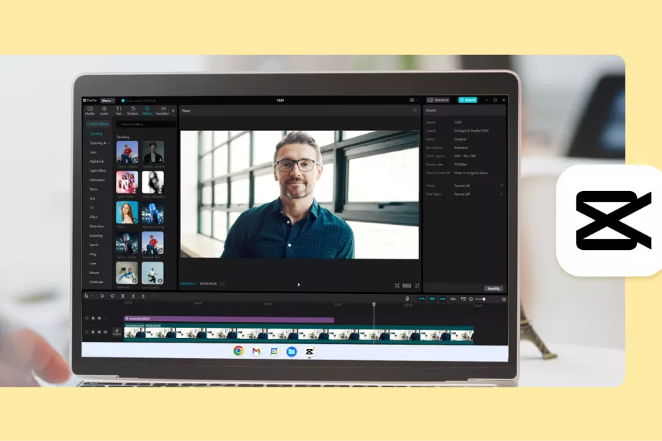Open the Audio tab
This screenshot has width=662, height=441.
click(x=104, y=110)
